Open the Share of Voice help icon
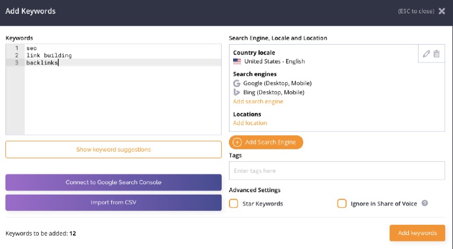 click(425, 203)
